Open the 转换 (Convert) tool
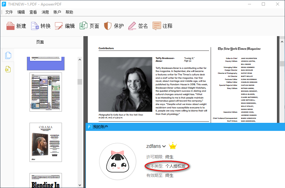This screenshot has width=285, height=188. (x=40, y=26)
